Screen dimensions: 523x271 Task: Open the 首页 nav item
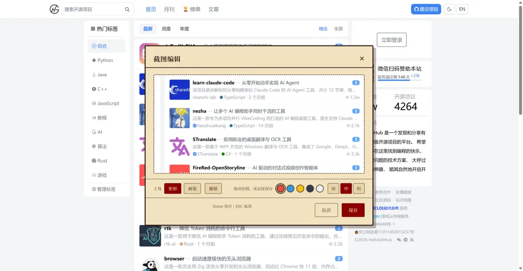coord(151,9)
